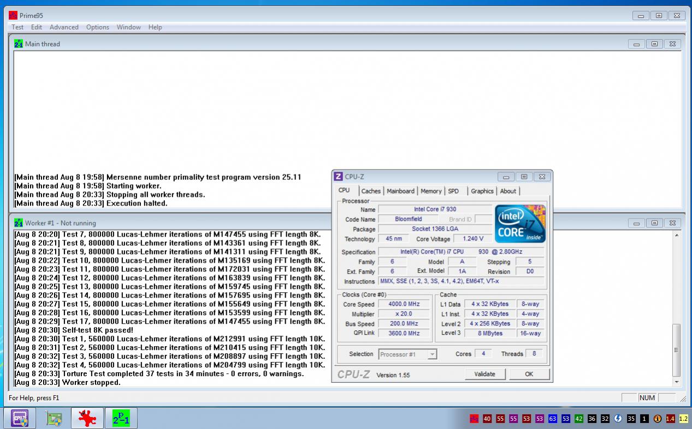
Task: Click the blue lightning bolt tray icon
Action: tap(618, 419)
